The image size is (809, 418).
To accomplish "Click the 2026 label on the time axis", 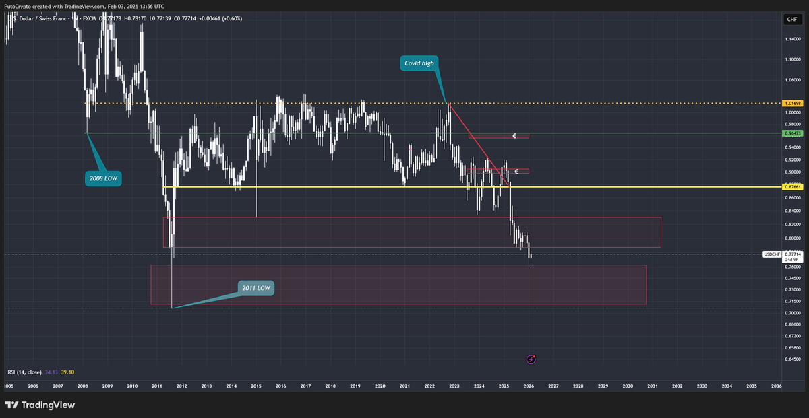I will (x=529, y=386).
